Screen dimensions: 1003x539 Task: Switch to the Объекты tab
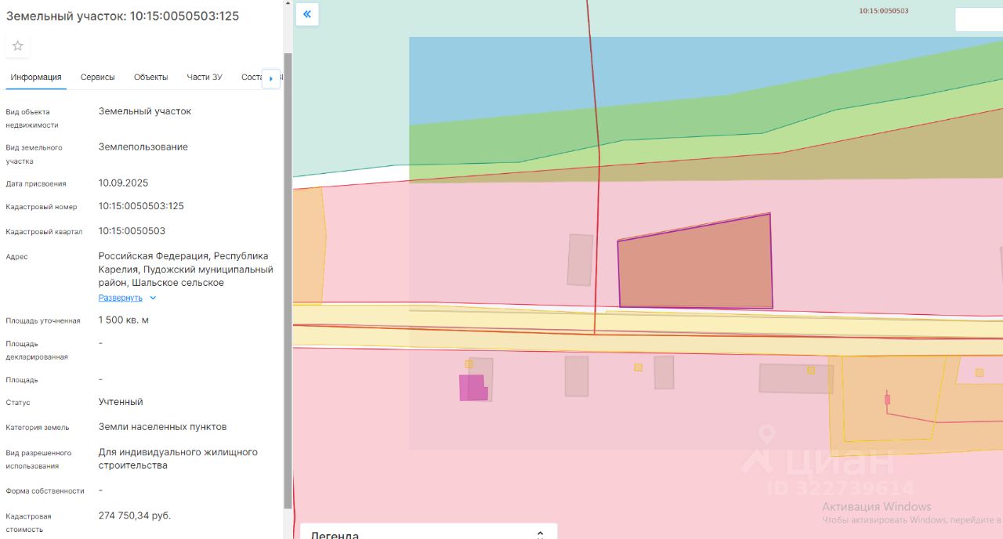pos(150,77)
